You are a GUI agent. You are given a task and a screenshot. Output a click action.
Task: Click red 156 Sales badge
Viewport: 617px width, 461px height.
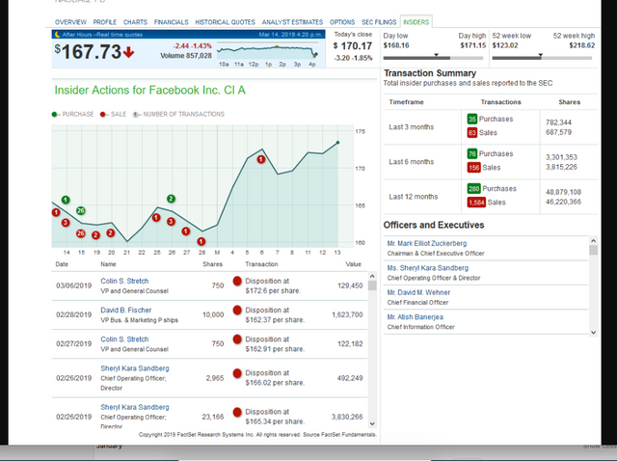[473, 168]
